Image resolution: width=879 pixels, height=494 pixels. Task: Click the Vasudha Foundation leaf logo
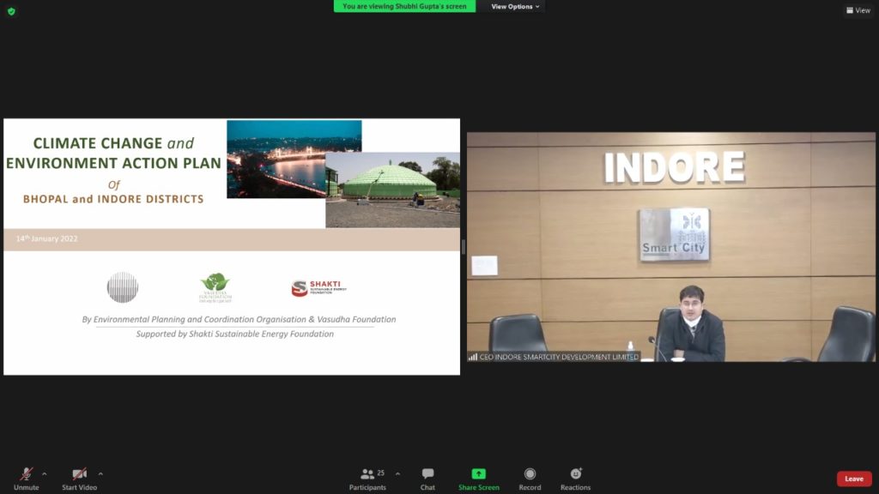pyautogui.click(x=215, y=288)
